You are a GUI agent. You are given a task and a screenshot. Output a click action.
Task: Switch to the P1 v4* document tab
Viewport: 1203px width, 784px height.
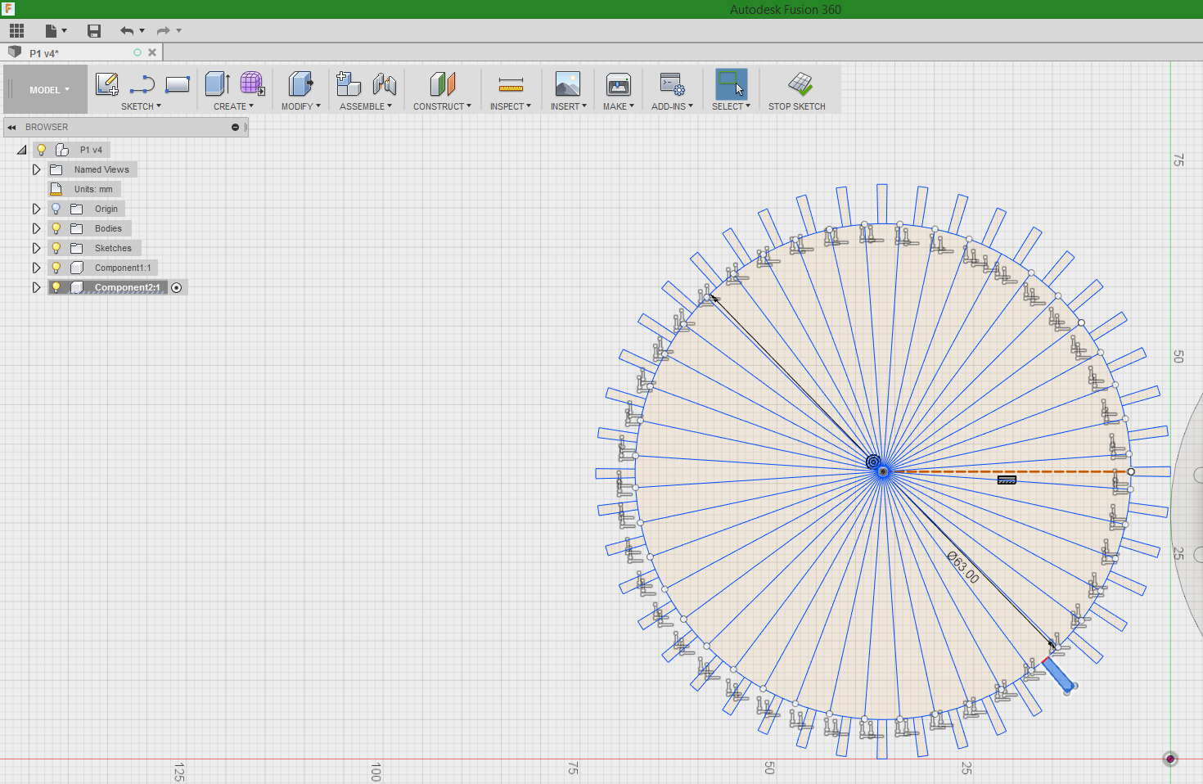click(44, 53)
